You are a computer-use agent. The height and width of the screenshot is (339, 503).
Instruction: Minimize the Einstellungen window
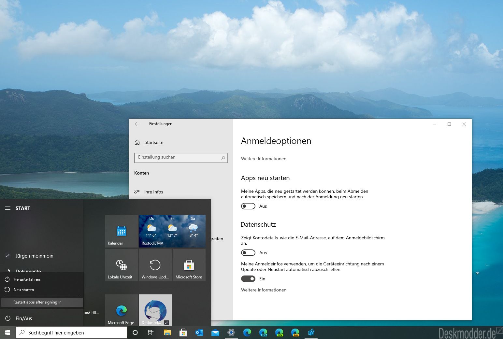(434, 124)
